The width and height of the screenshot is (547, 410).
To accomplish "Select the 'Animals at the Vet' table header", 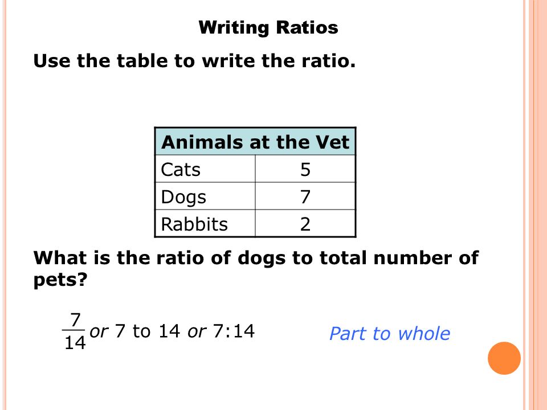I will tap(255, 142).
